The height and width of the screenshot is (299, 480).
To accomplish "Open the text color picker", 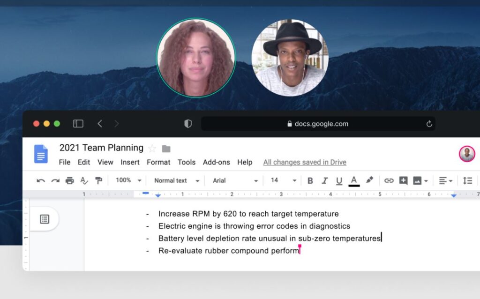I will [354, 180].
